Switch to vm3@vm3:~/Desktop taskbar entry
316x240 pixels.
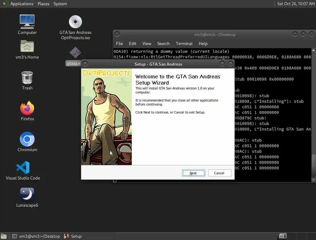[36, 236]
